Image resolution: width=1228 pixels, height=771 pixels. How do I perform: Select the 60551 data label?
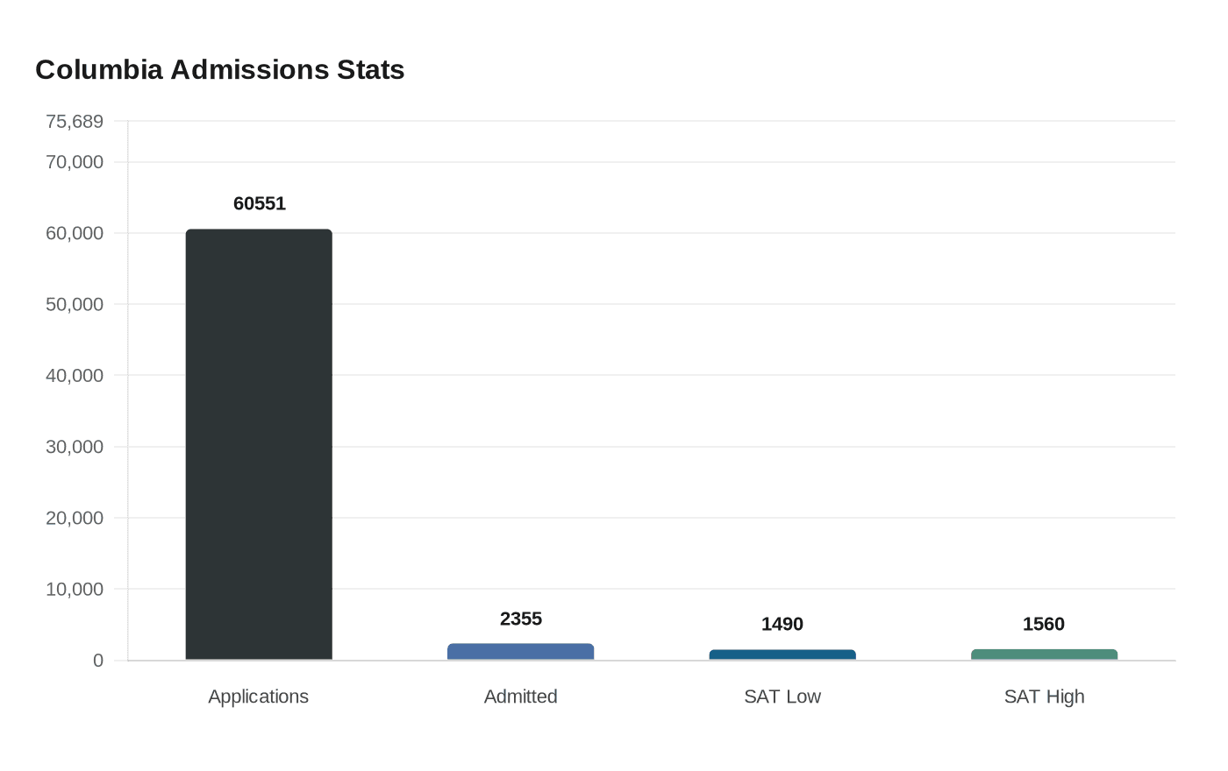(260, 203)
